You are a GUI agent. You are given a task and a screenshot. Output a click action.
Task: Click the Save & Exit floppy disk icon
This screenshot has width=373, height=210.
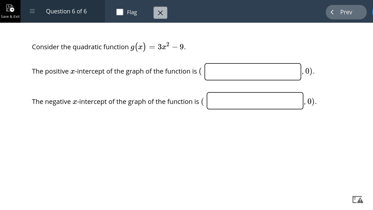10,8
